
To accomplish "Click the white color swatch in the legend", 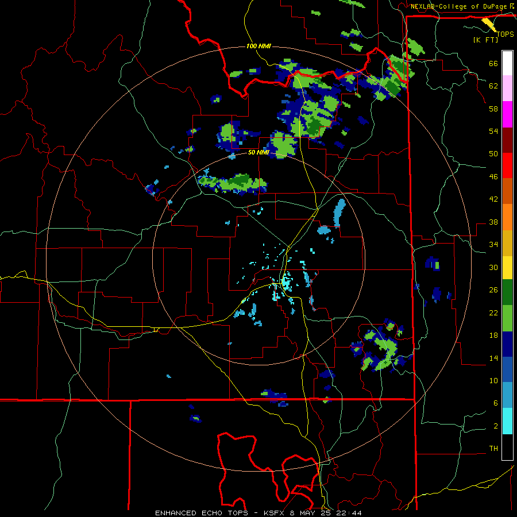I will (507, 63).
